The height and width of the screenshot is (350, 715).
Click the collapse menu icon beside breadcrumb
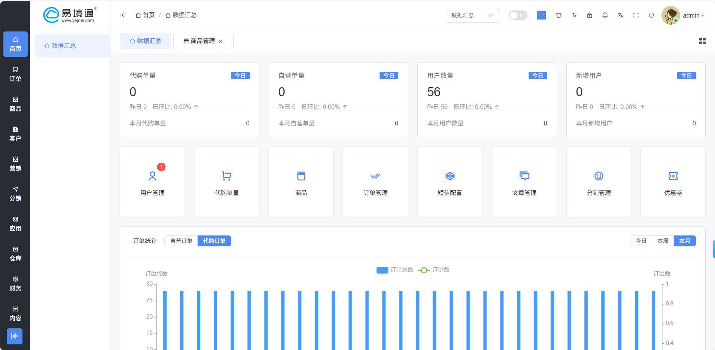pyautogui.click(x=122, y=15)
